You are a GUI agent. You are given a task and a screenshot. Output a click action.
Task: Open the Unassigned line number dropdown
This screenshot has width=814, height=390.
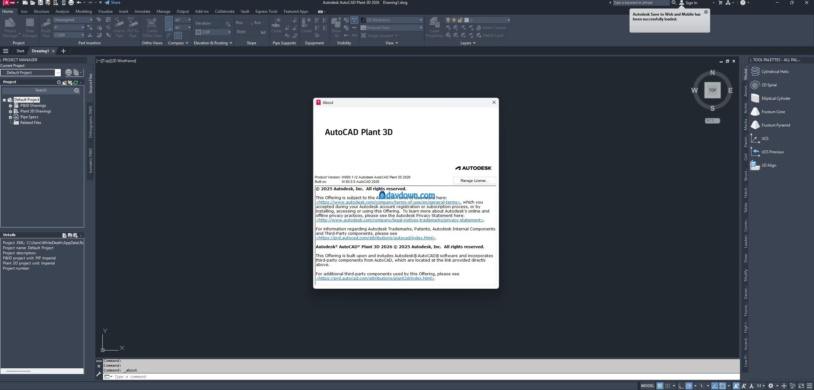[x=73, y=20]
